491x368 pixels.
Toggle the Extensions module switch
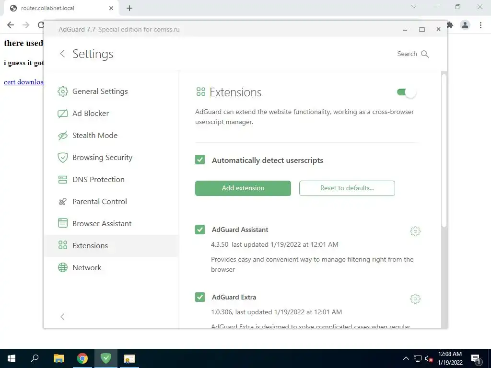click(406, 92)
